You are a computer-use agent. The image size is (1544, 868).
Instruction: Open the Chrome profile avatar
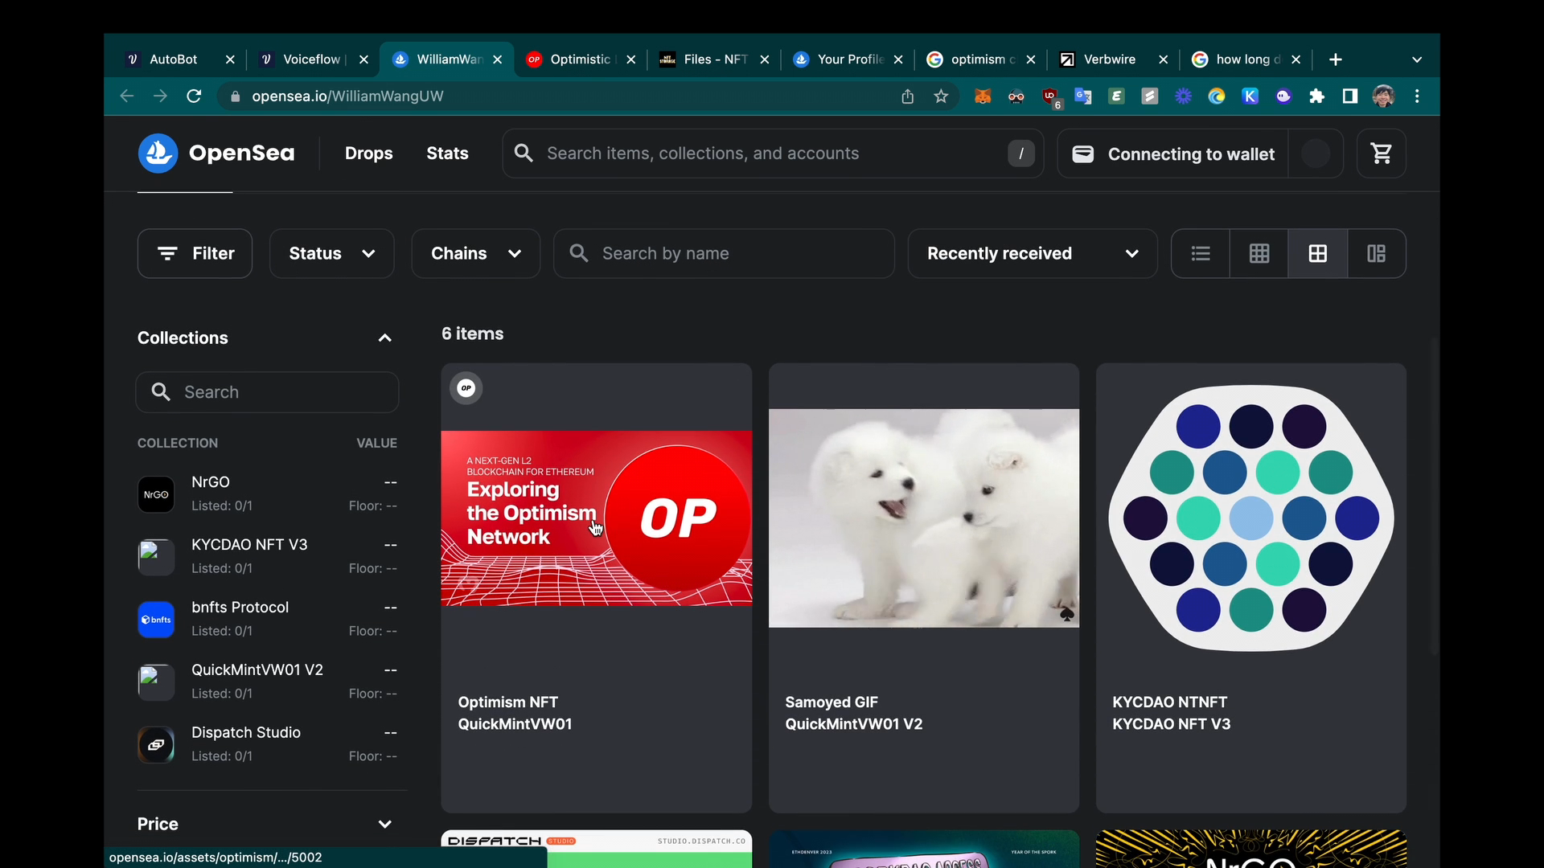1383,96
